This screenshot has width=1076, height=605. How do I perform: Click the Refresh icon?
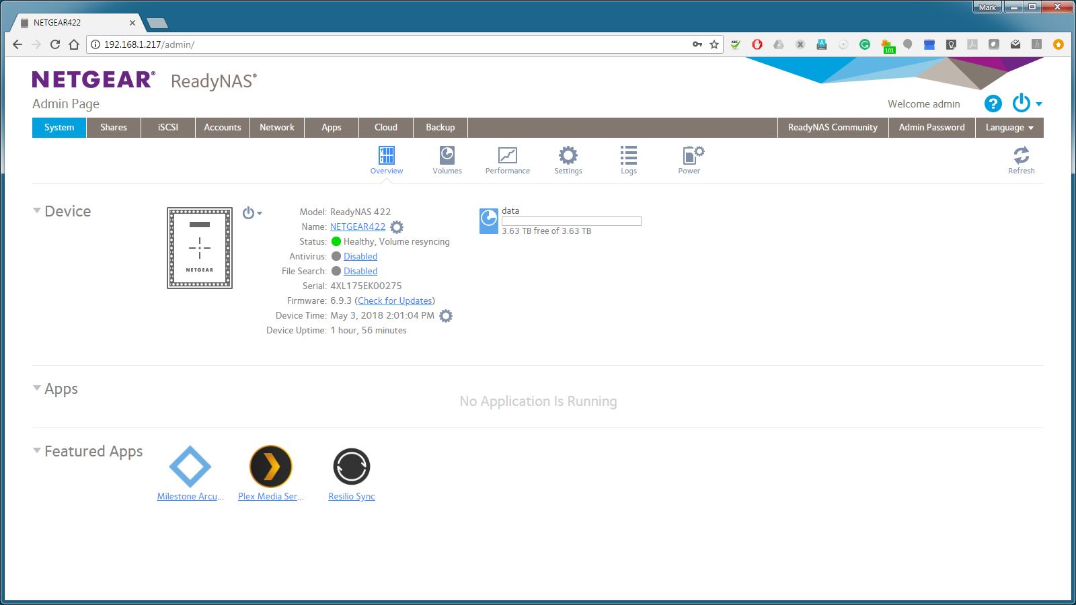click(1022, 155)
